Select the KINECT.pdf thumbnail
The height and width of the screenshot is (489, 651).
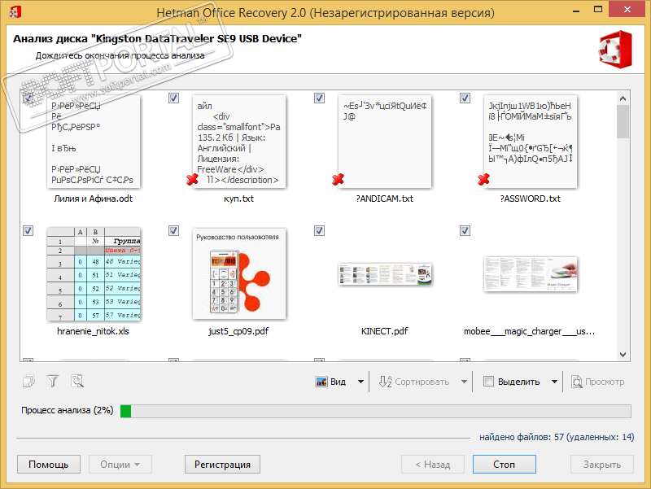(x=385, y=274)
